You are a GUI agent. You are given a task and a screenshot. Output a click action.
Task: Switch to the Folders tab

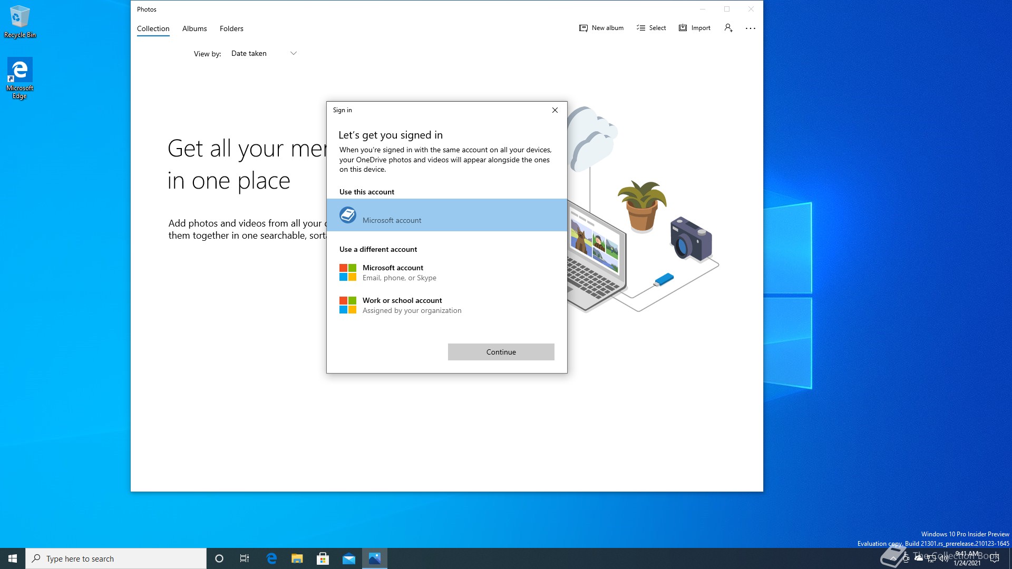[x=231, y=28]
